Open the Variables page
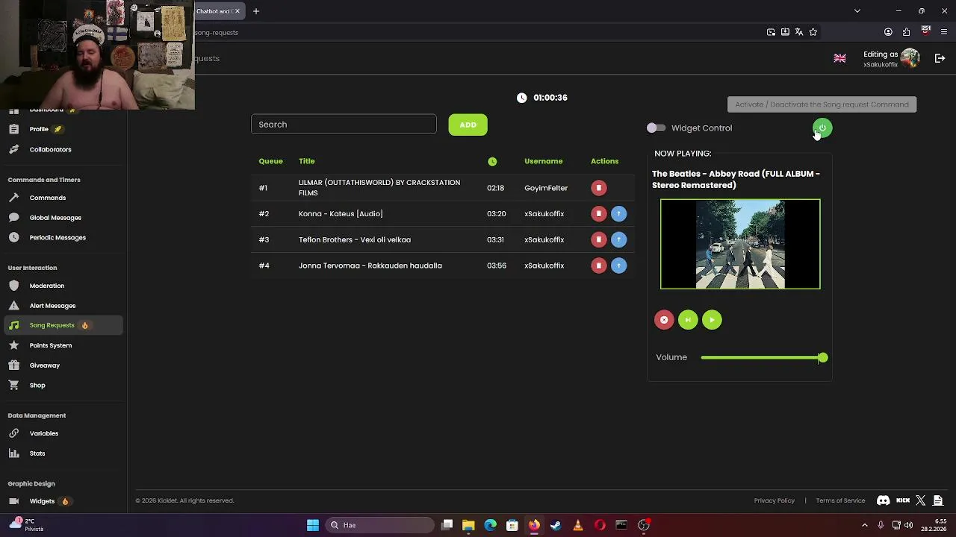 point(43,433)
